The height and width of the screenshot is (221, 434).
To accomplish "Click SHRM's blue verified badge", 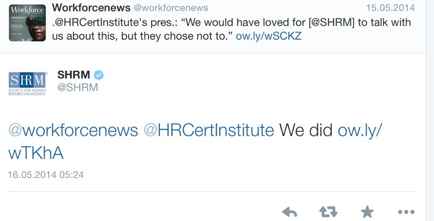I will [99, 75].
